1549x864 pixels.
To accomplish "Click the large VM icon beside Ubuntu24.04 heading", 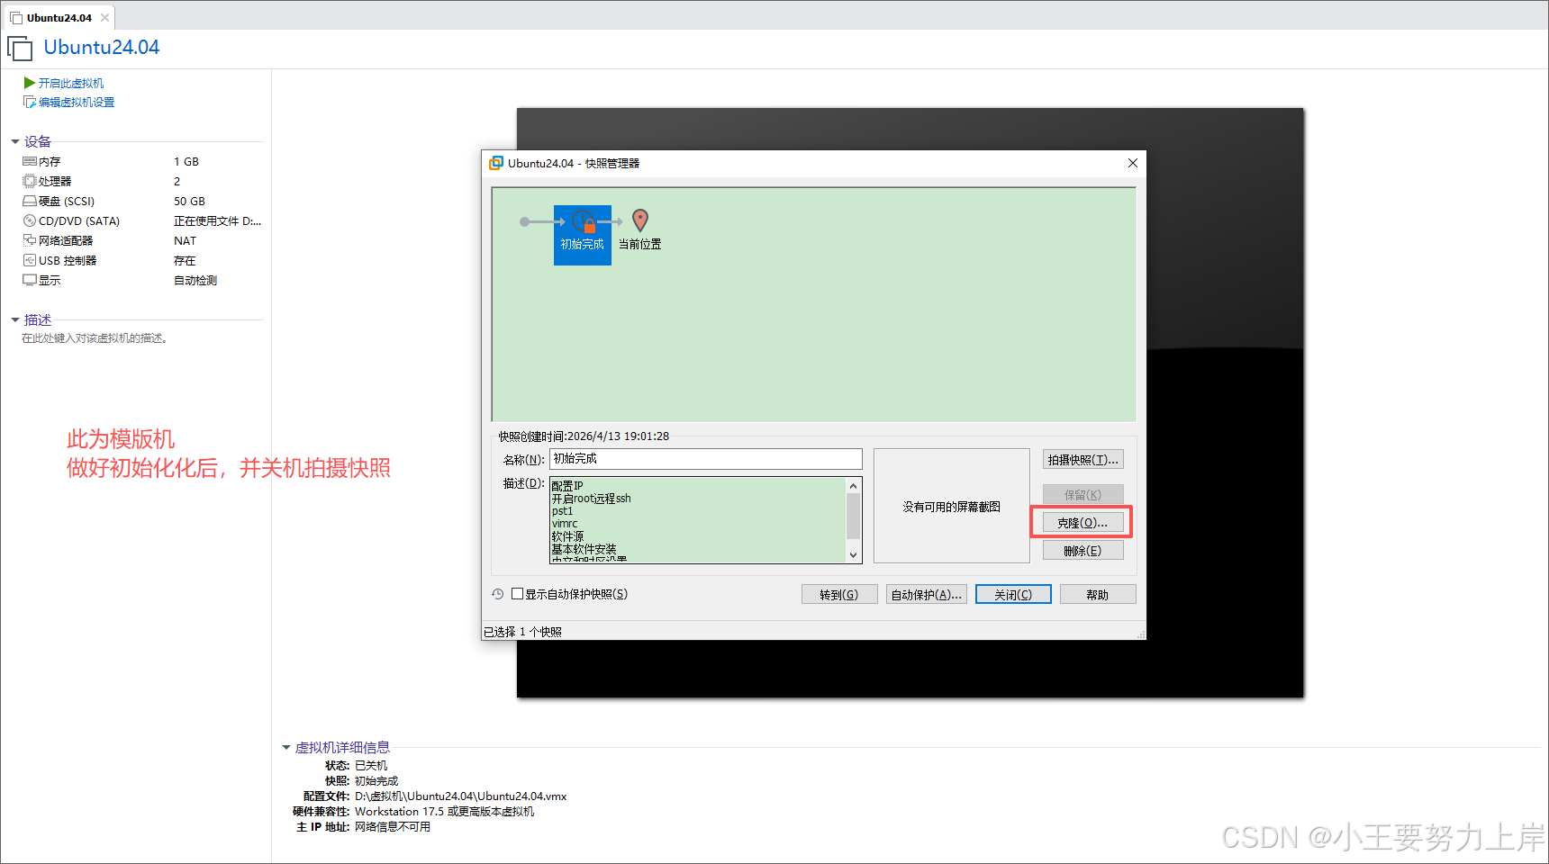I will pos(20,48).
